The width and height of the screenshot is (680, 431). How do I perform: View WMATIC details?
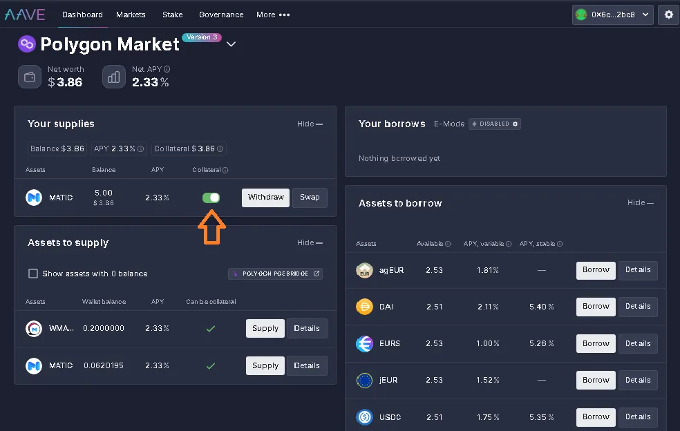307,329
